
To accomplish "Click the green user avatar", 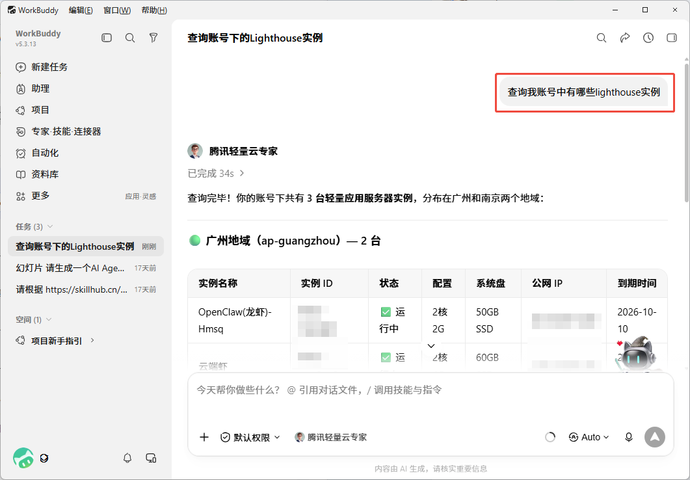I will click(23, 458).
